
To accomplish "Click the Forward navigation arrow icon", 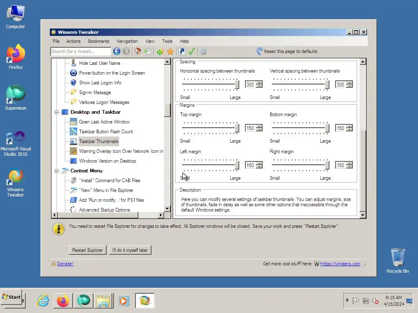I will [x=126, y=51].
